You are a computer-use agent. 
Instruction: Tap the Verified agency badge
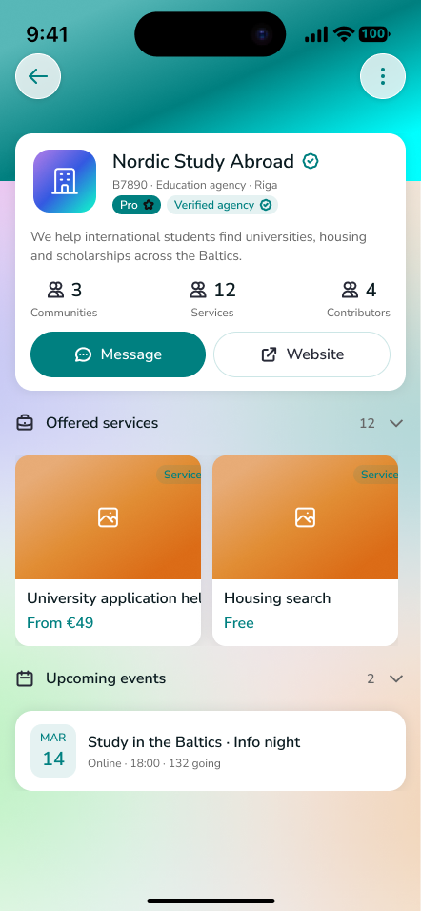coord(222,205)
